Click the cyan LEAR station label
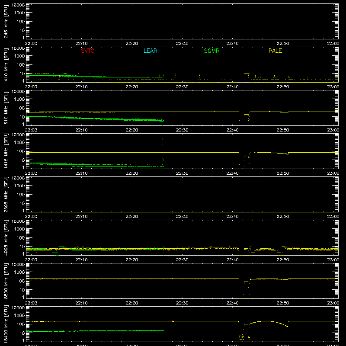This screenshot has width=346, height=346. [x=150, y=51]
